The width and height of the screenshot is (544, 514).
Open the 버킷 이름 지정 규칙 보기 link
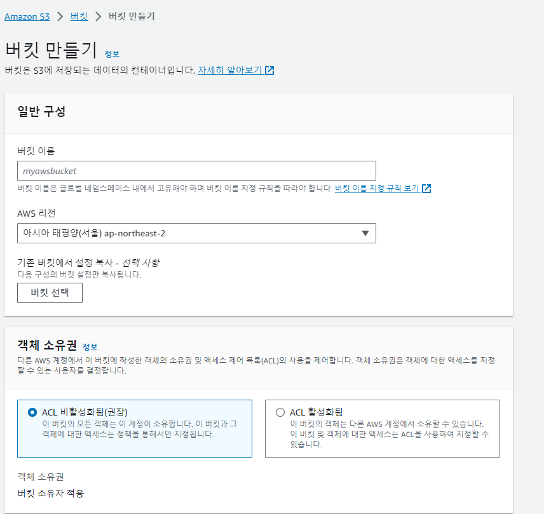(376, 189)
